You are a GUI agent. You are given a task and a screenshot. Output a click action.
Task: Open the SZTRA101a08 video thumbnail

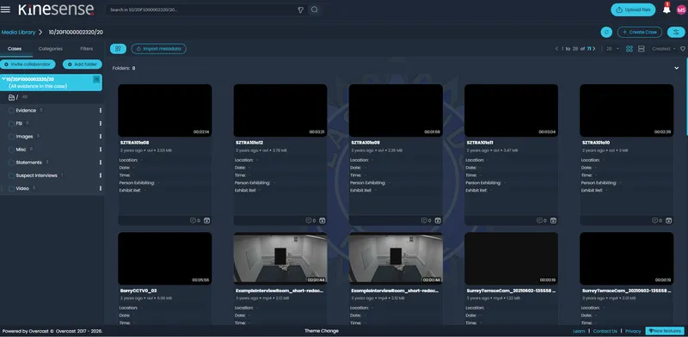pos(165,110)
